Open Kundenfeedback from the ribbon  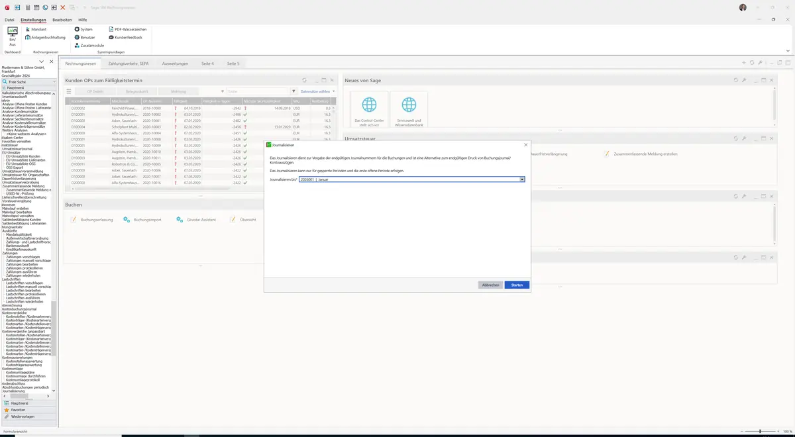pos(126,38)
